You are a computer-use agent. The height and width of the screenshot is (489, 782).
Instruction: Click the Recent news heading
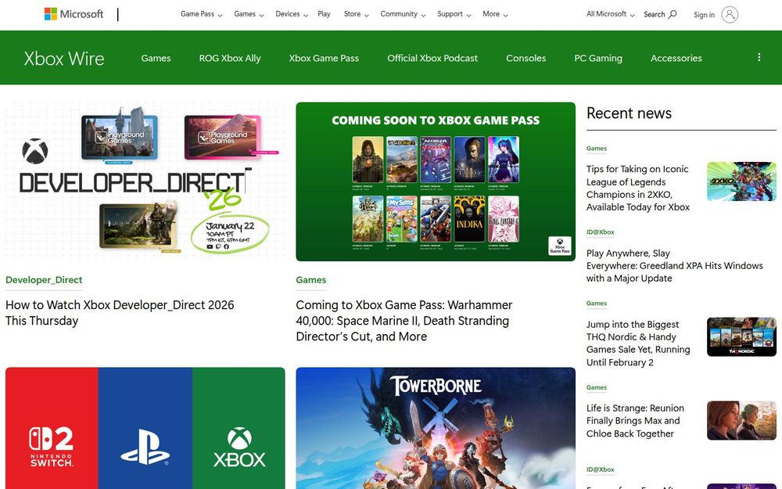click(x=629, y=113)
